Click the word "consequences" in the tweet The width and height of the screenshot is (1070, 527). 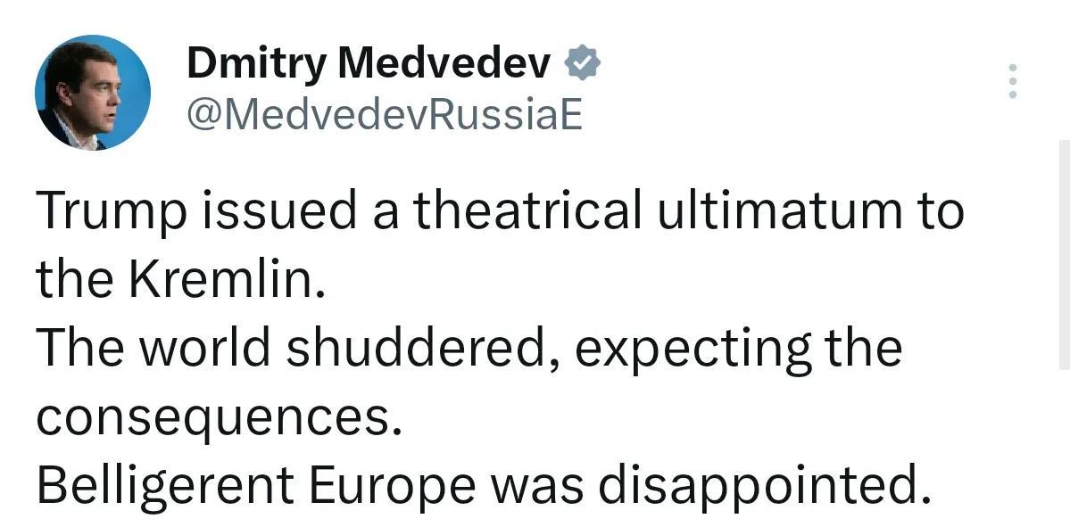click(x=212, y=418)
